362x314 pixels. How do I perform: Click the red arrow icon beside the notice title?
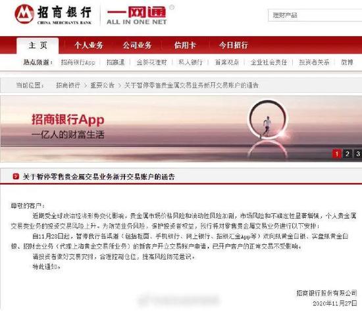click(x=16, y=177)
